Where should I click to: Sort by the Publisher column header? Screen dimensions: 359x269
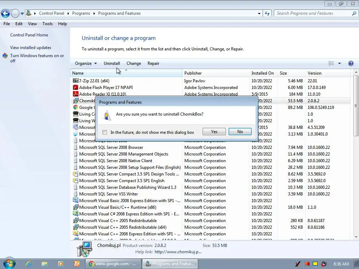pyautogui.click(x=216, y=73)
